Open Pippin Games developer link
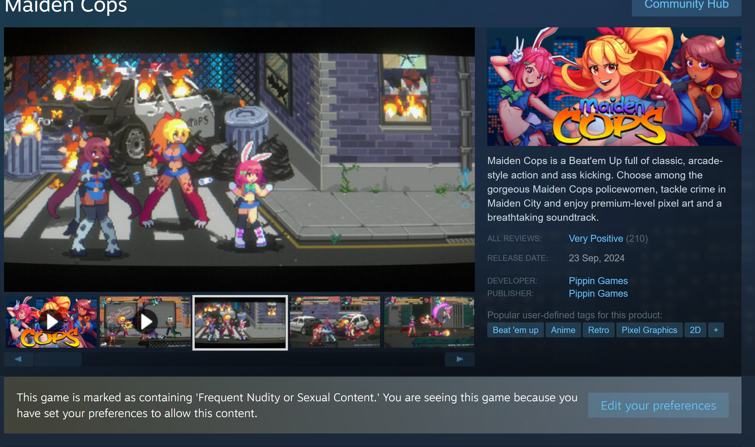 tap(598, 281)
